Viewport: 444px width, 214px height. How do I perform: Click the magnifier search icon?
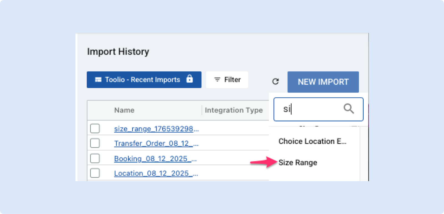pos(349,109)
